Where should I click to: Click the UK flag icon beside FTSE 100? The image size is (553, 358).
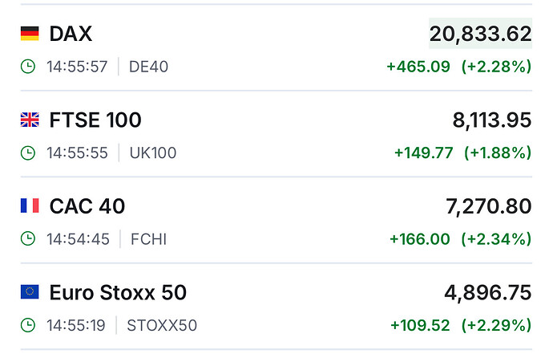pos(30,120)
